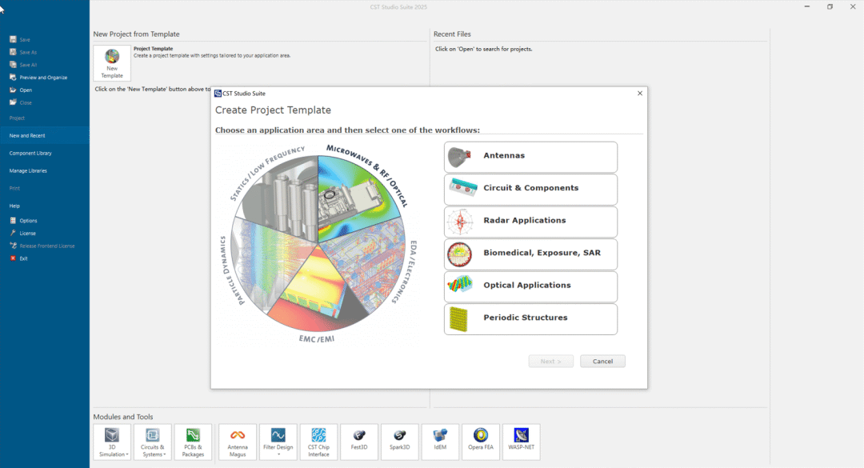Launch Antenna Magus tool

pos(238,442)
